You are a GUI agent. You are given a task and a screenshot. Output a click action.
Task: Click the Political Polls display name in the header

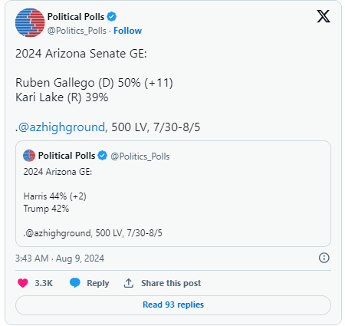[x=76, y=17]
